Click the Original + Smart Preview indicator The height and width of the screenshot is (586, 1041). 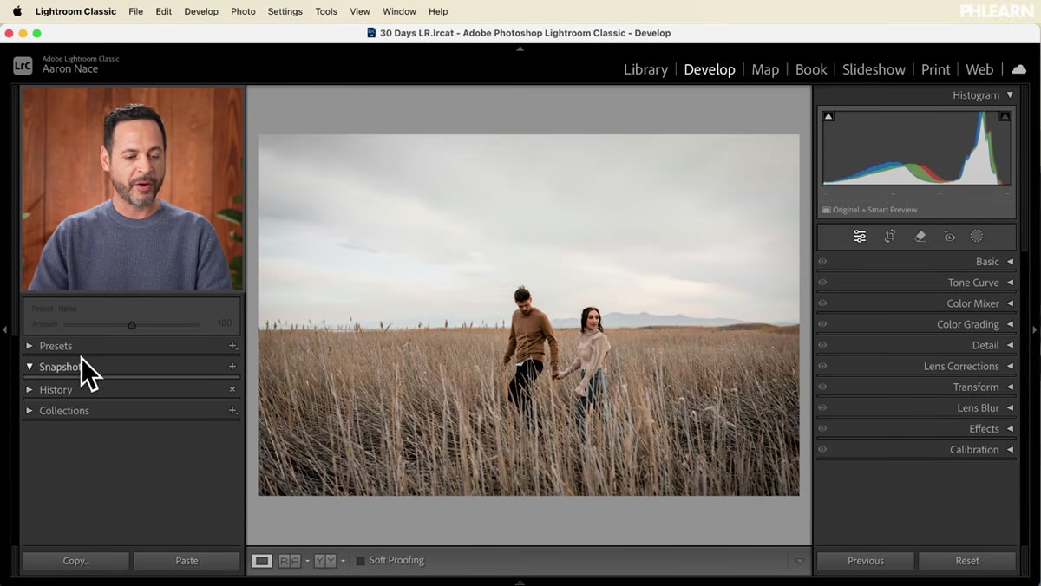[870, 210]
